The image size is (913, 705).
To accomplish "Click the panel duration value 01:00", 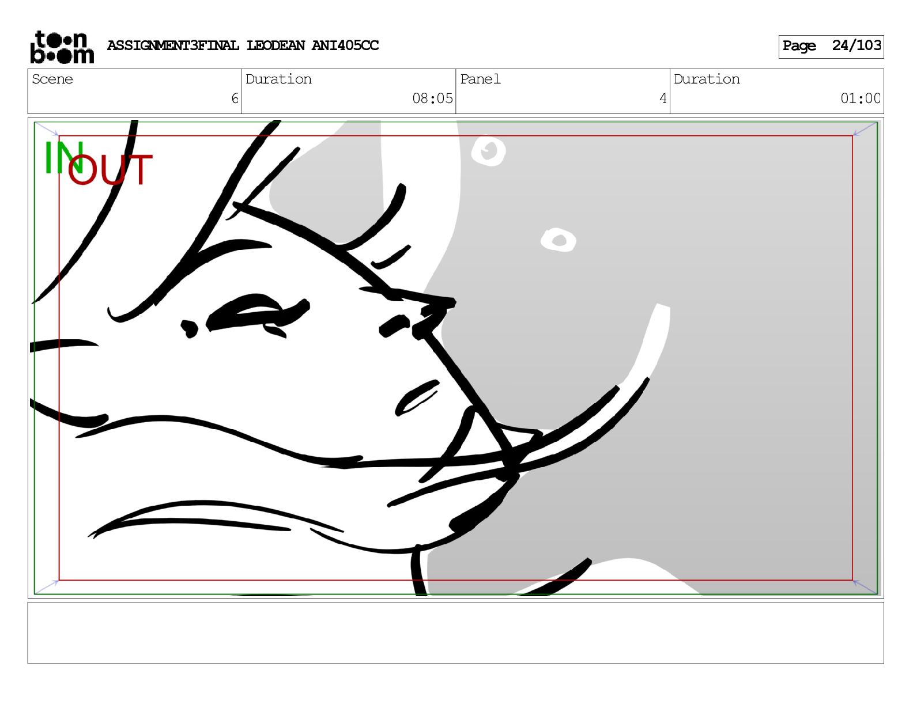I will (x=860, y=98).
